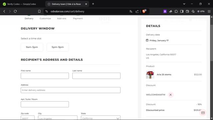Viewport: 213px width, 120px height.
Task: Select the 5pm-9pm time slot
Action: (58, 47)
